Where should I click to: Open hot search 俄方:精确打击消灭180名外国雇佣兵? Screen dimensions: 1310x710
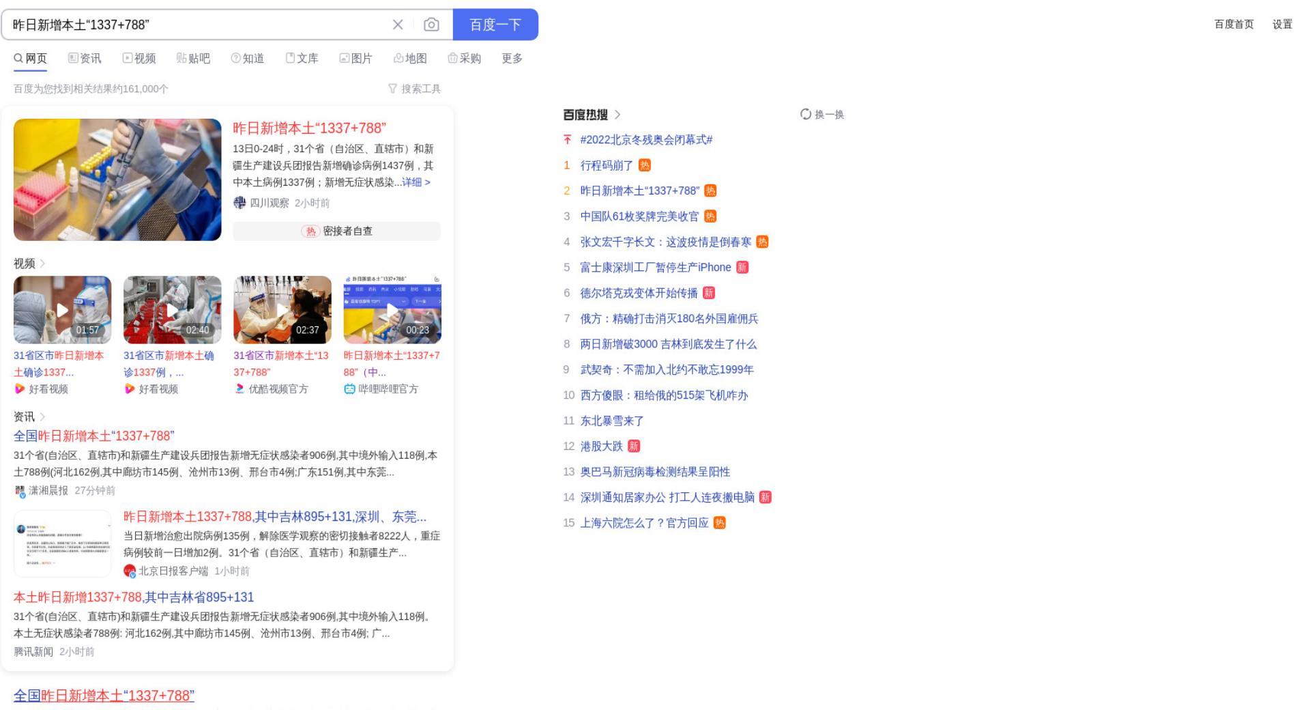[x=669, y=319]
